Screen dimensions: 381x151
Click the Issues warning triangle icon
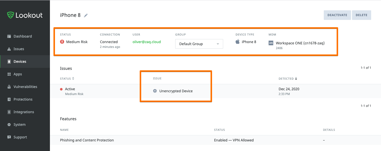tap(9, 49)
